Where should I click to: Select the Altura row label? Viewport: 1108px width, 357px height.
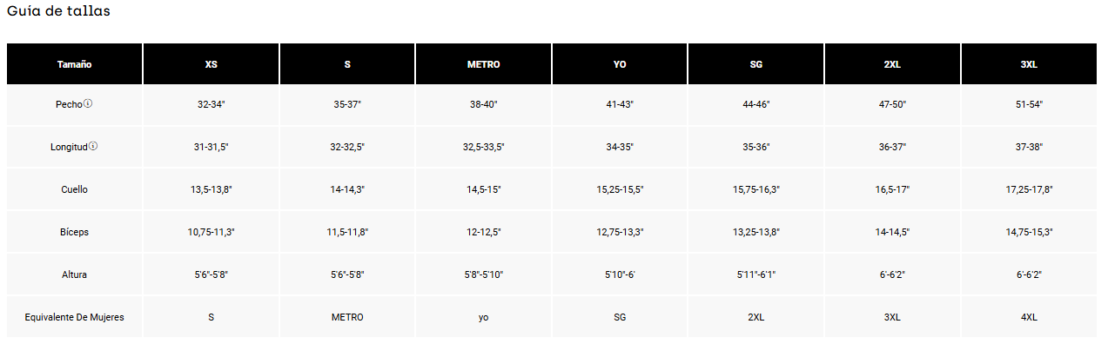pos(74,274)
